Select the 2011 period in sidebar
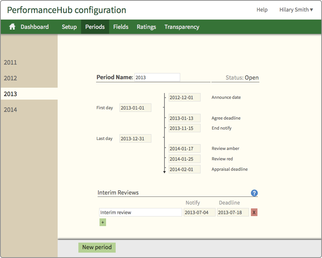The image size is (322, 258). click(x=29, y=62)
